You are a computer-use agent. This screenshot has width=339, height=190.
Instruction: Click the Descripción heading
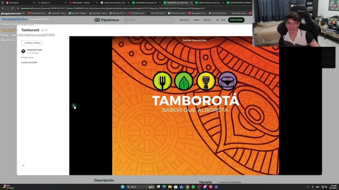point(104,180)
